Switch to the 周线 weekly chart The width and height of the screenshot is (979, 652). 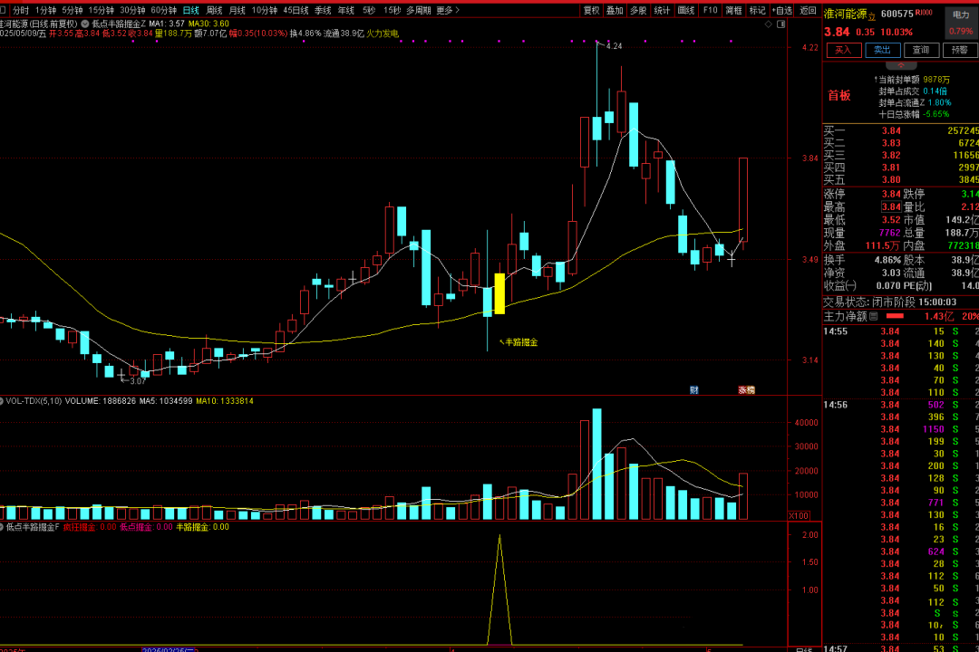(214, 10)
